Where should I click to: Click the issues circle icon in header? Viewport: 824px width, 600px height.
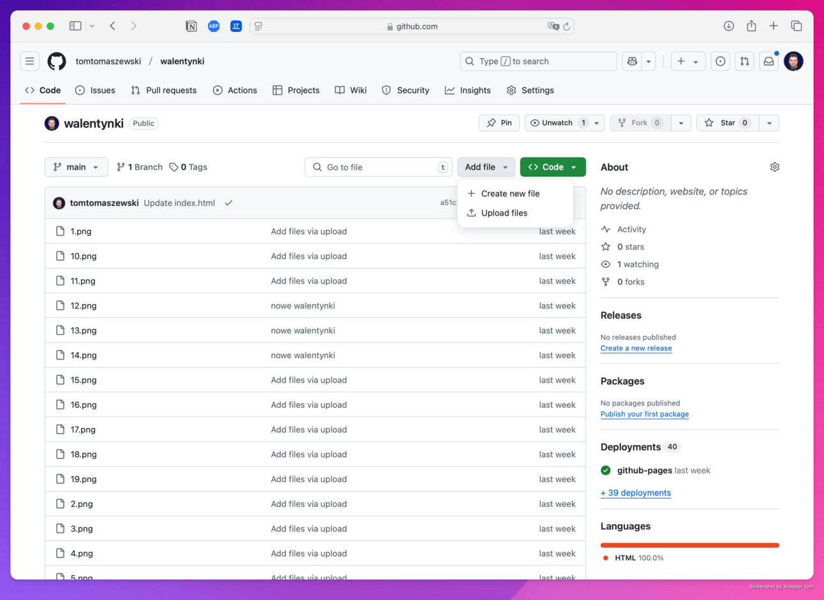[720, 61]
